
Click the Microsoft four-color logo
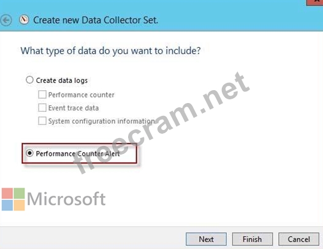[13, 199]
